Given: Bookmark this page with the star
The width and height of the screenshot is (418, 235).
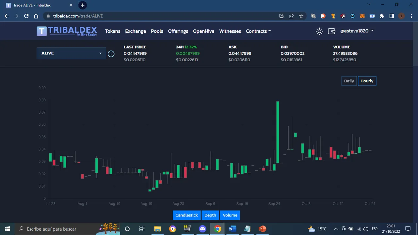Looking at the screenshot, I should [301, 16].
